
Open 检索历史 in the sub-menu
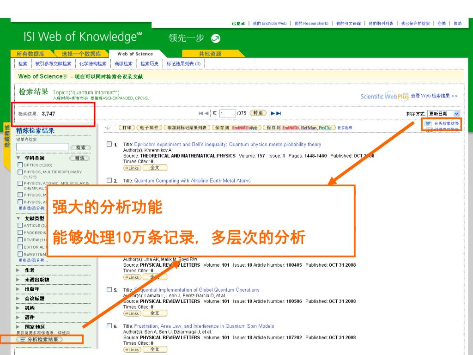pos(150,63)
